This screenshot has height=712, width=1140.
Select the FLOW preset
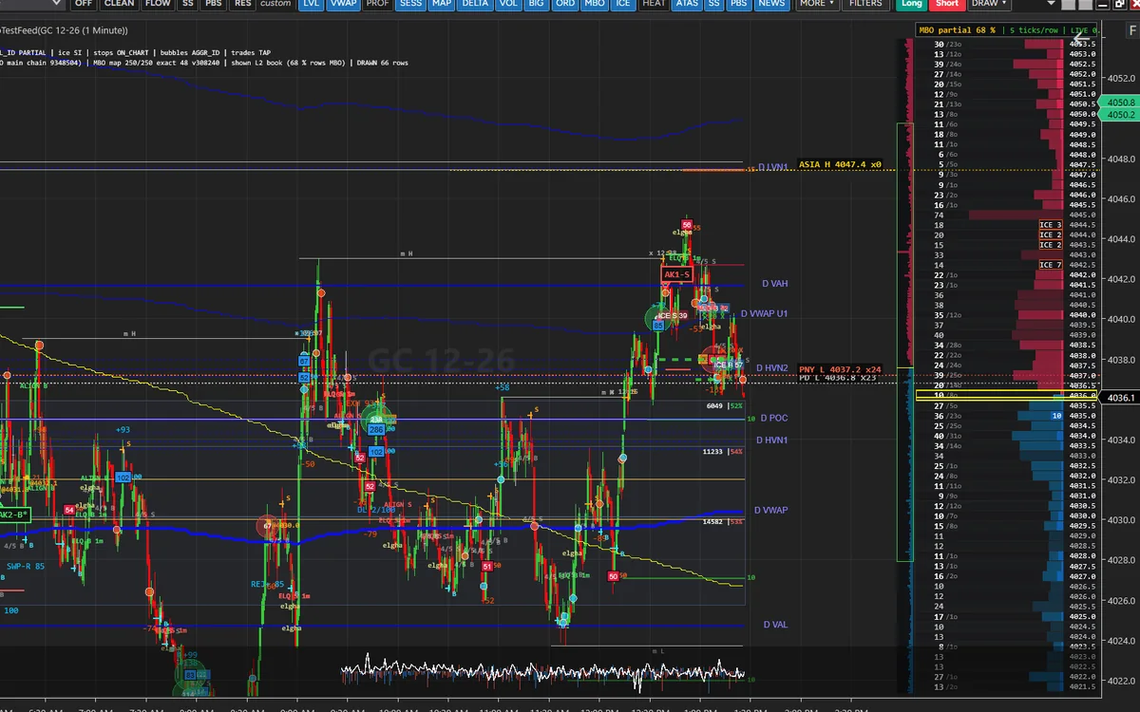158,4
